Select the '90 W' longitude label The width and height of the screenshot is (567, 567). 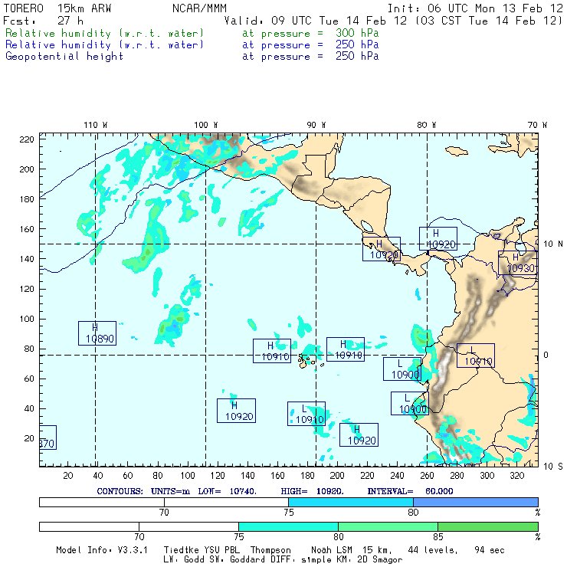tap(316, 125)
